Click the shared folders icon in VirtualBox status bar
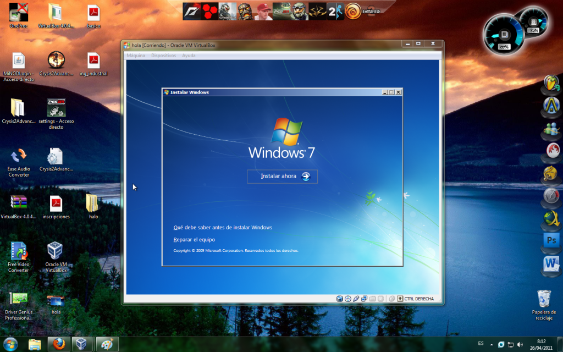Viewport: 563px width, 352px height. [372, 299]
